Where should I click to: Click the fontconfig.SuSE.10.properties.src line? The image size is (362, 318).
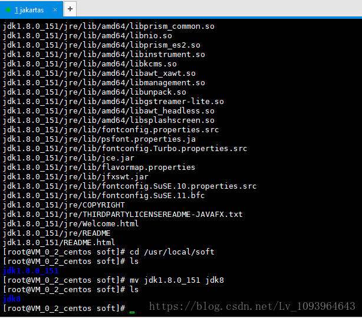point(130,186)
